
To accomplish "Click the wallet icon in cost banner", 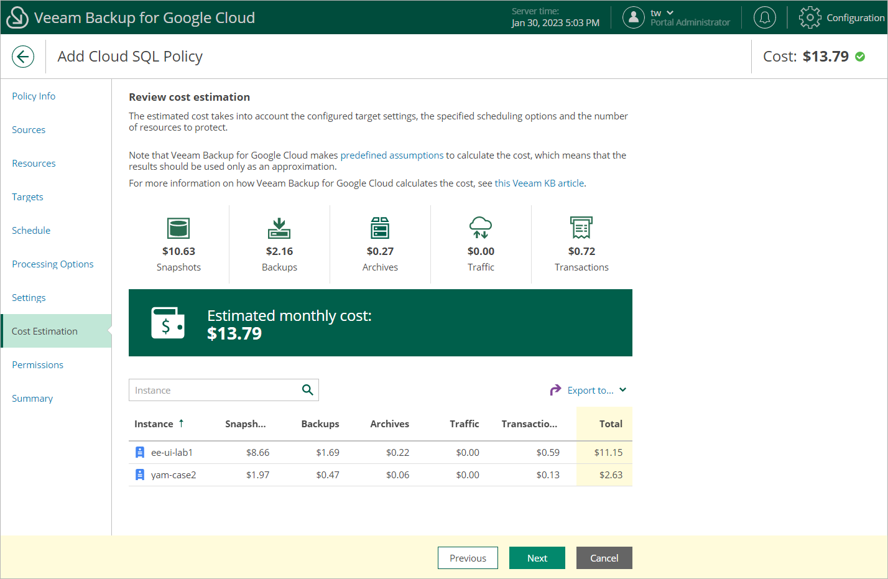I will (x=168, y=323).
